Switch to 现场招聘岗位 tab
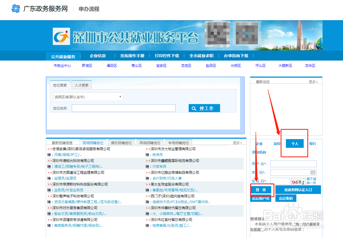343x238 pixels. tap(93, 143)
